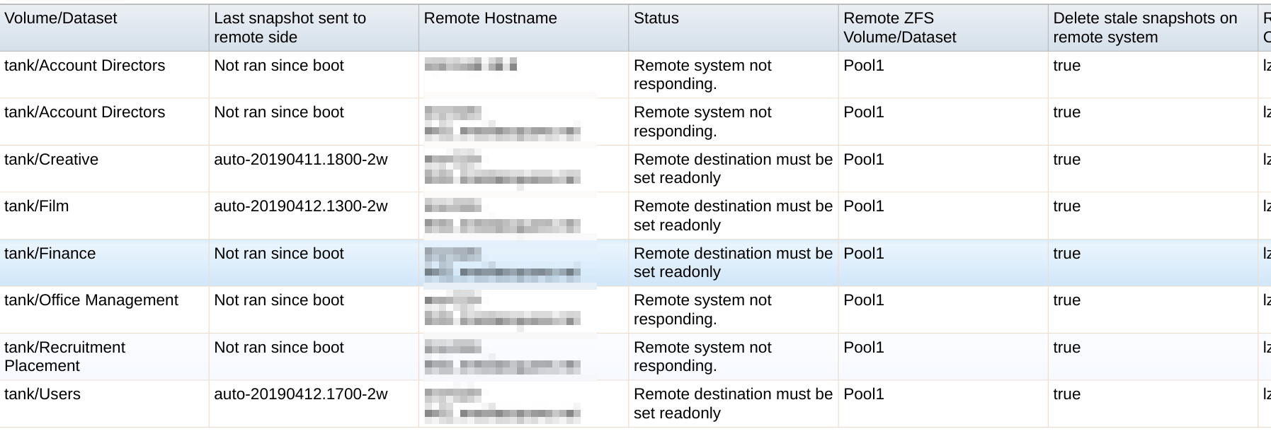
Task: Sort by the Remote Hostname column header
Action: pos(490,19)
